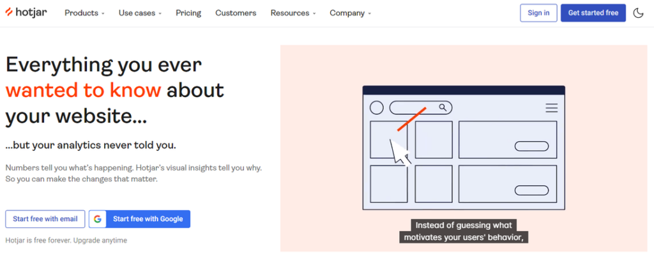Click the mouse cursor arrow in the illustration
Image resolution: width=654 pixels, height=265 pixels.
(400, 152)
